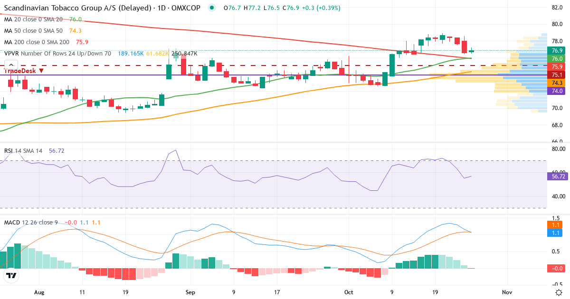Viewport: 570px width, 299px height.
Task: Click the MA 200 value 75.9 in legend
Action: (82, 42)
